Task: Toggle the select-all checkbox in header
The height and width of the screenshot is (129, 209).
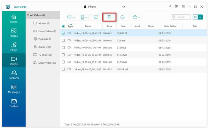Action: pyautogui.click(x=63, y=26)
